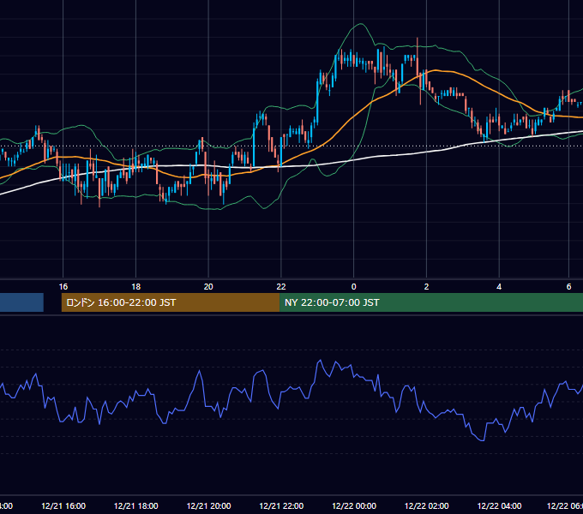Click the 12/22 00:00 date label
The width and height of the screenshot is (583, 514).
[354, 505]
